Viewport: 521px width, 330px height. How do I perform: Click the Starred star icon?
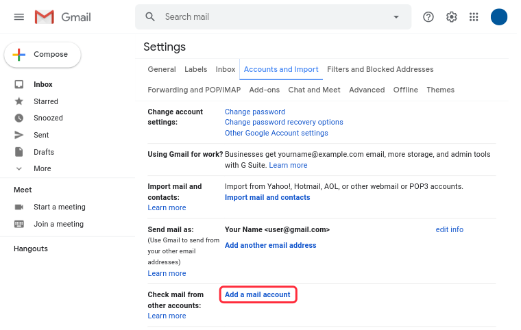coord(19,101)
